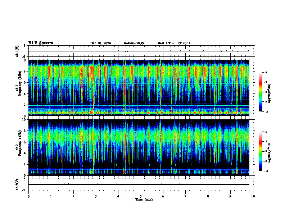Click the "7" tick on the time axis
Viewport: 285px width, 220px height.
click(x=186, y=196)
